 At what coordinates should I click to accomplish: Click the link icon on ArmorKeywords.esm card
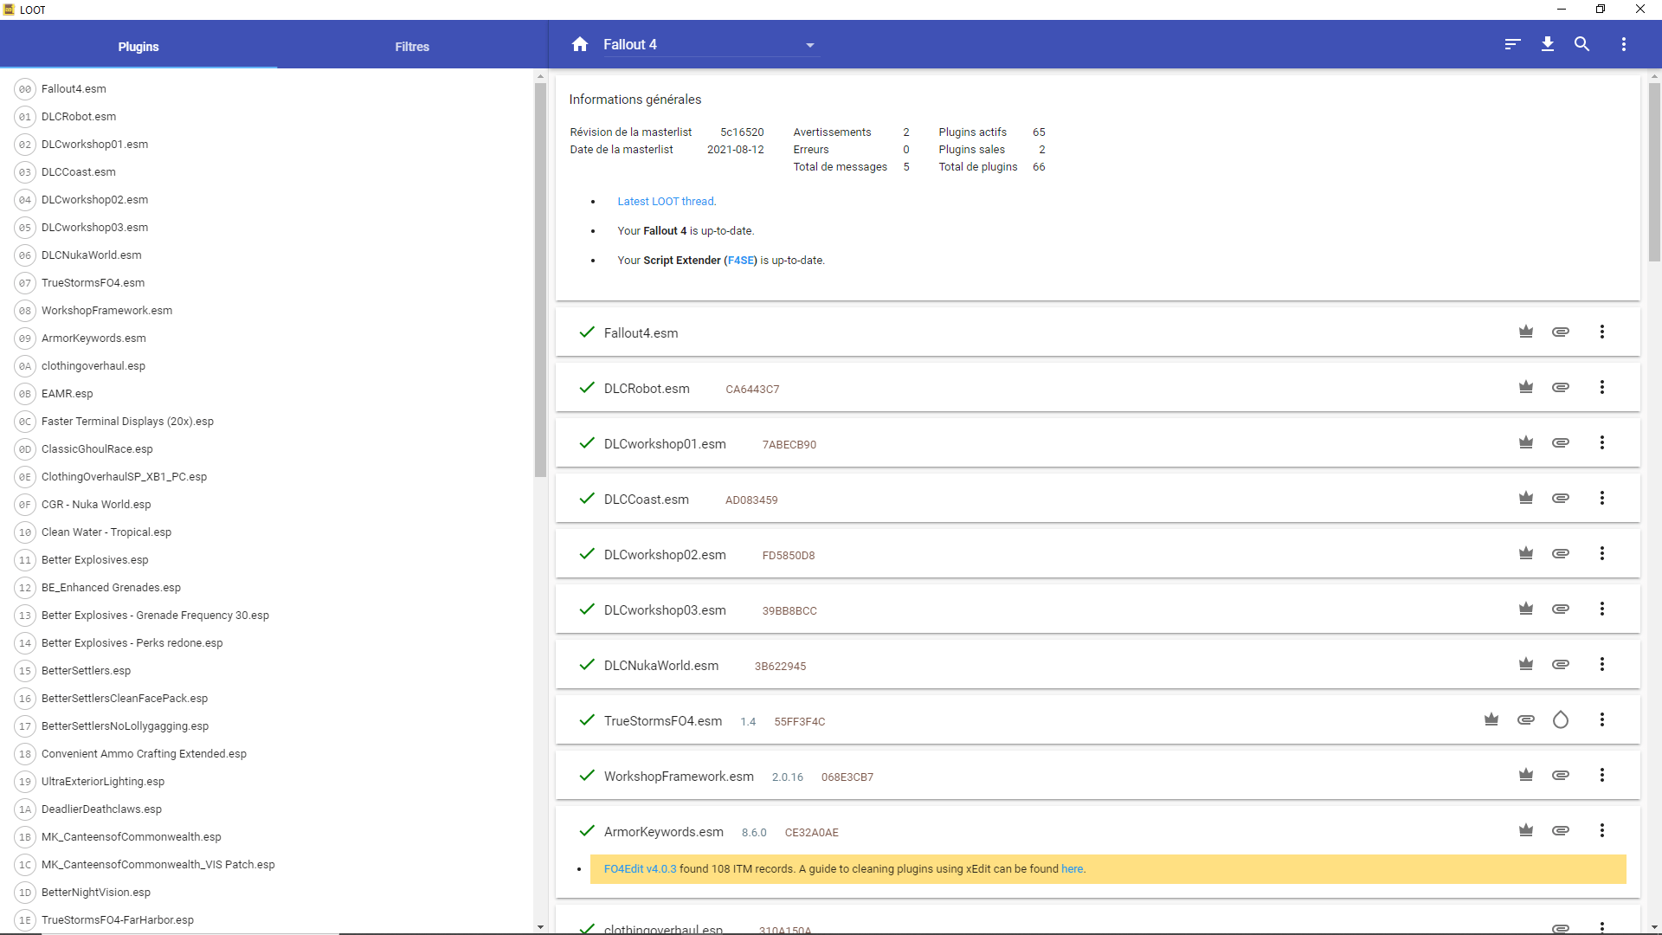pyautogui.click(x=1561, y=830)
